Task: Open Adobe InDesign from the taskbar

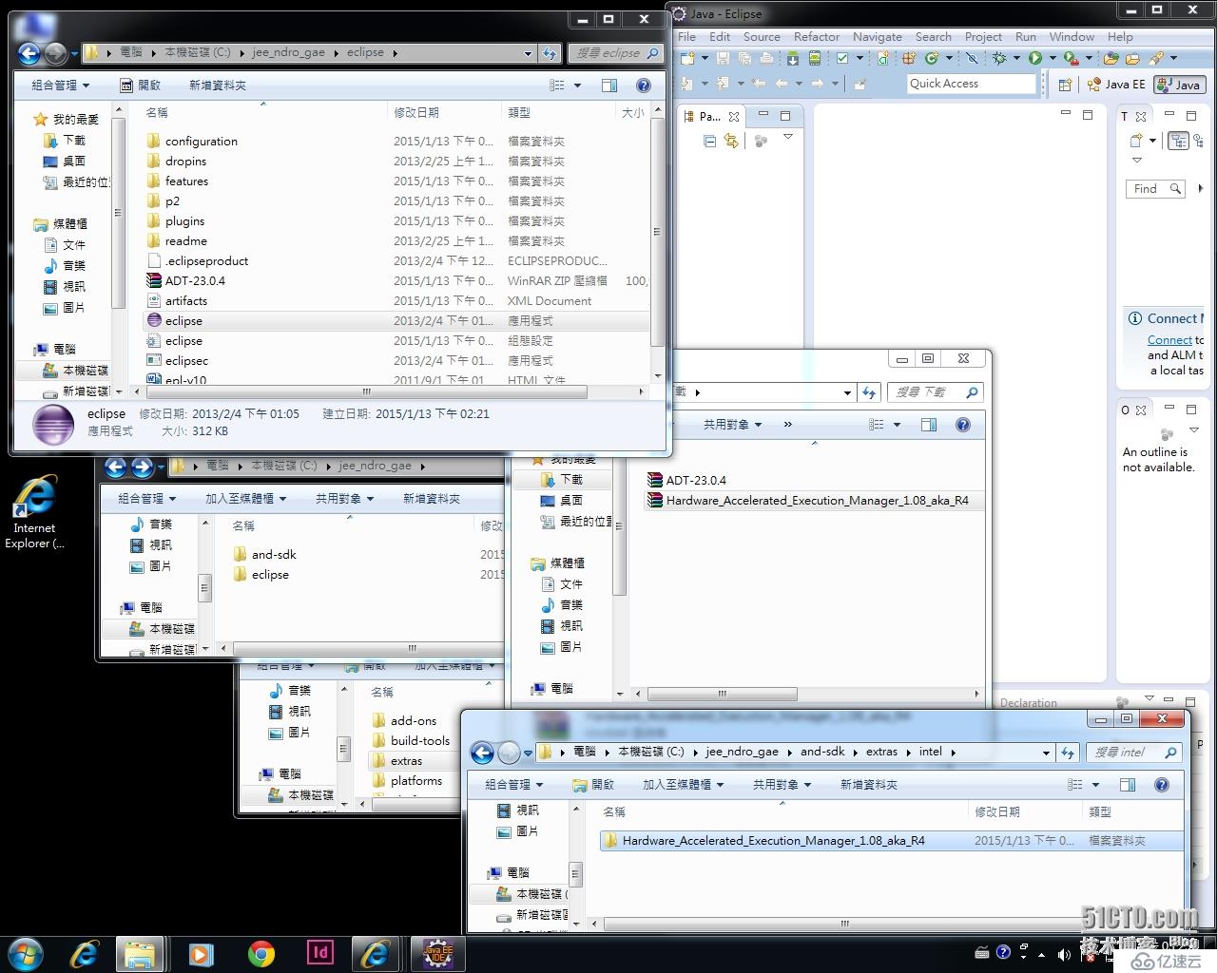Action: pyautogui.click(x=320, y=952)
